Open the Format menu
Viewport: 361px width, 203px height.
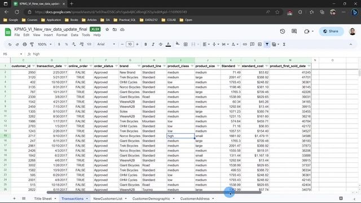[61, 35]
